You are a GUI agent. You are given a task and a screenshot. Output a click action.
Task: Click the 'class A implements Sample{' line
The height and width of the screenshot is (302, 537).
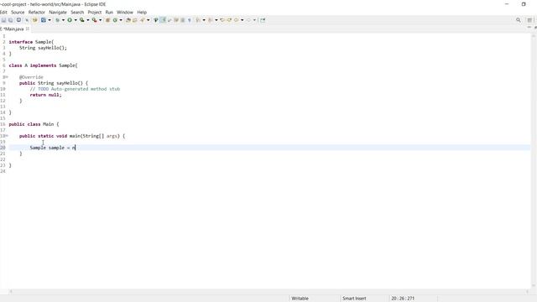coord(43,65)
